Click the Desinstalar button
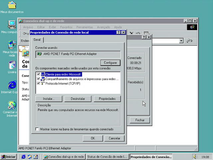This screenshot has height=160, width=213. (78, 99)
